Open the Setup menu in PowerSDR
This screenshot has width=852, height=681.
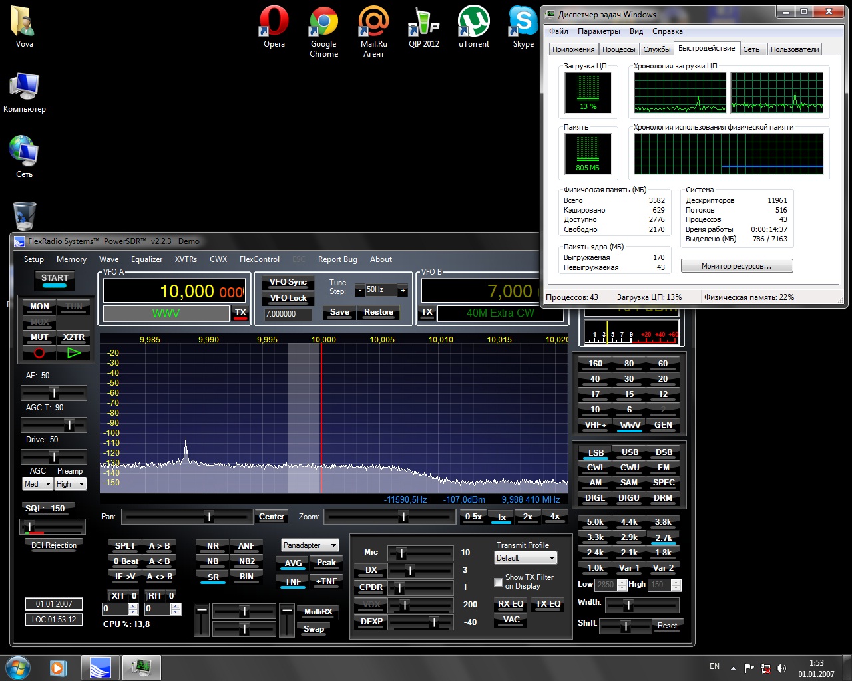(x=34, y=259)
